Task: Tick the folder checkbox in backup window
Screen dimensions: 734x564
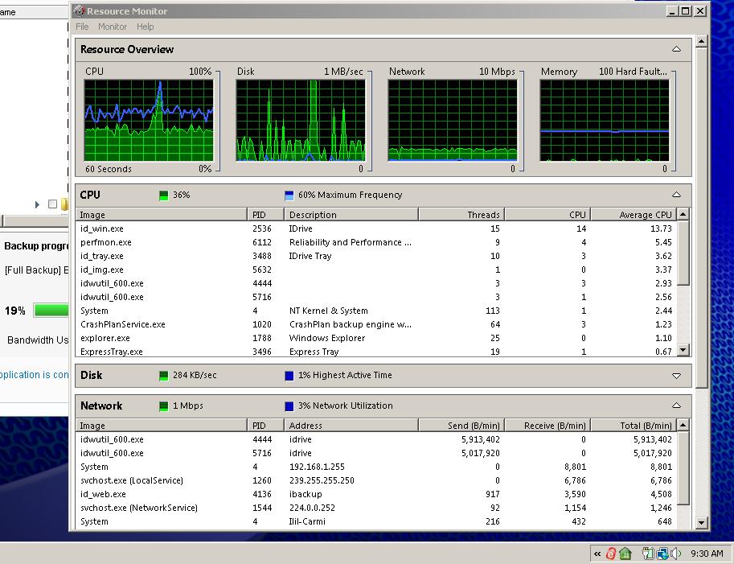Action: click(52, 204)
